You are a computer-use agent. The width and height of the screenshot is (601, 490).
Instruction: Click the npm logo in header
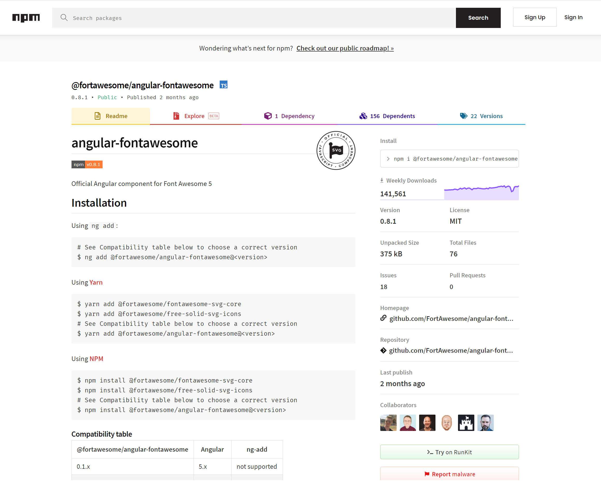click(26, 18)
